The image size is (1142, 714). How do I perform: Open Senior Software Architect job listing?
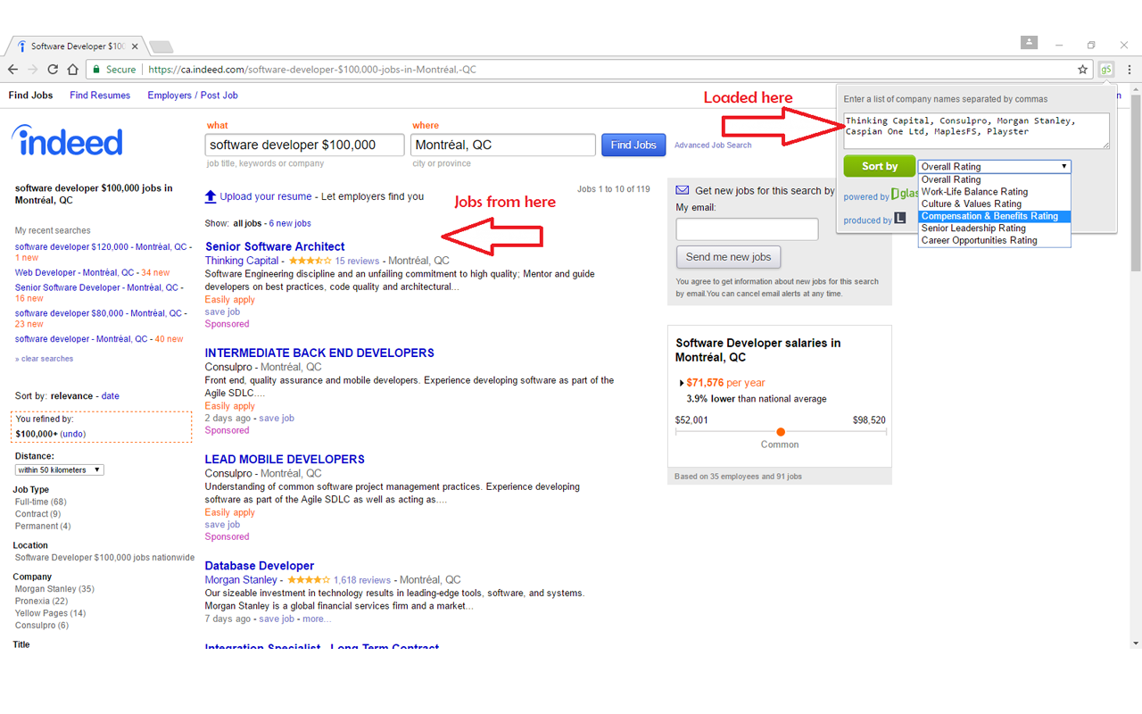(275, 246)
